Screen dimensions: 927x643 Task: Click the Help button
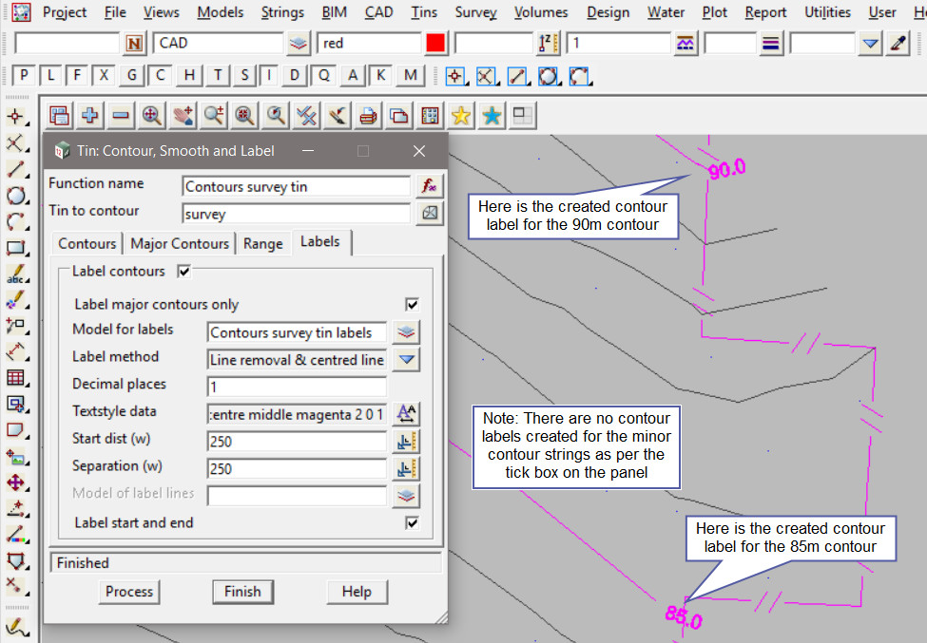click(x=357, y=592)
